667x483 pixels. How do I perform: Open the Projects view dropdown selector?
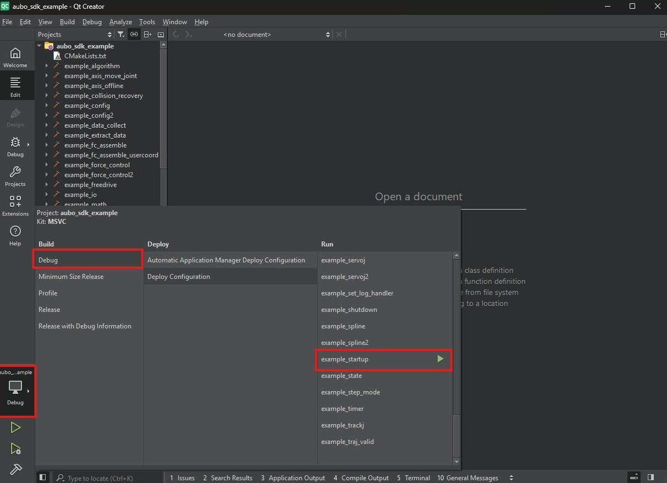pyautogui.click(x=75, y=34)
